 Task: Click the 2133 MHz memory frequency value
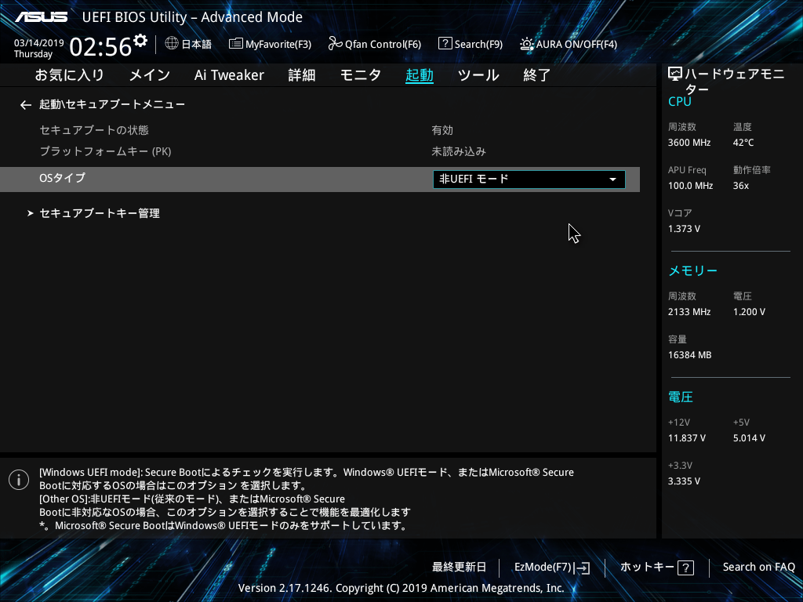689,312
